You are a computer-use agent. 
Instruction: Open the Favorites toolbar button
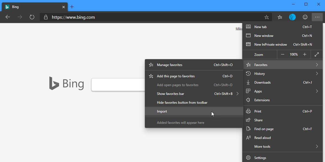tap(280, 17)
